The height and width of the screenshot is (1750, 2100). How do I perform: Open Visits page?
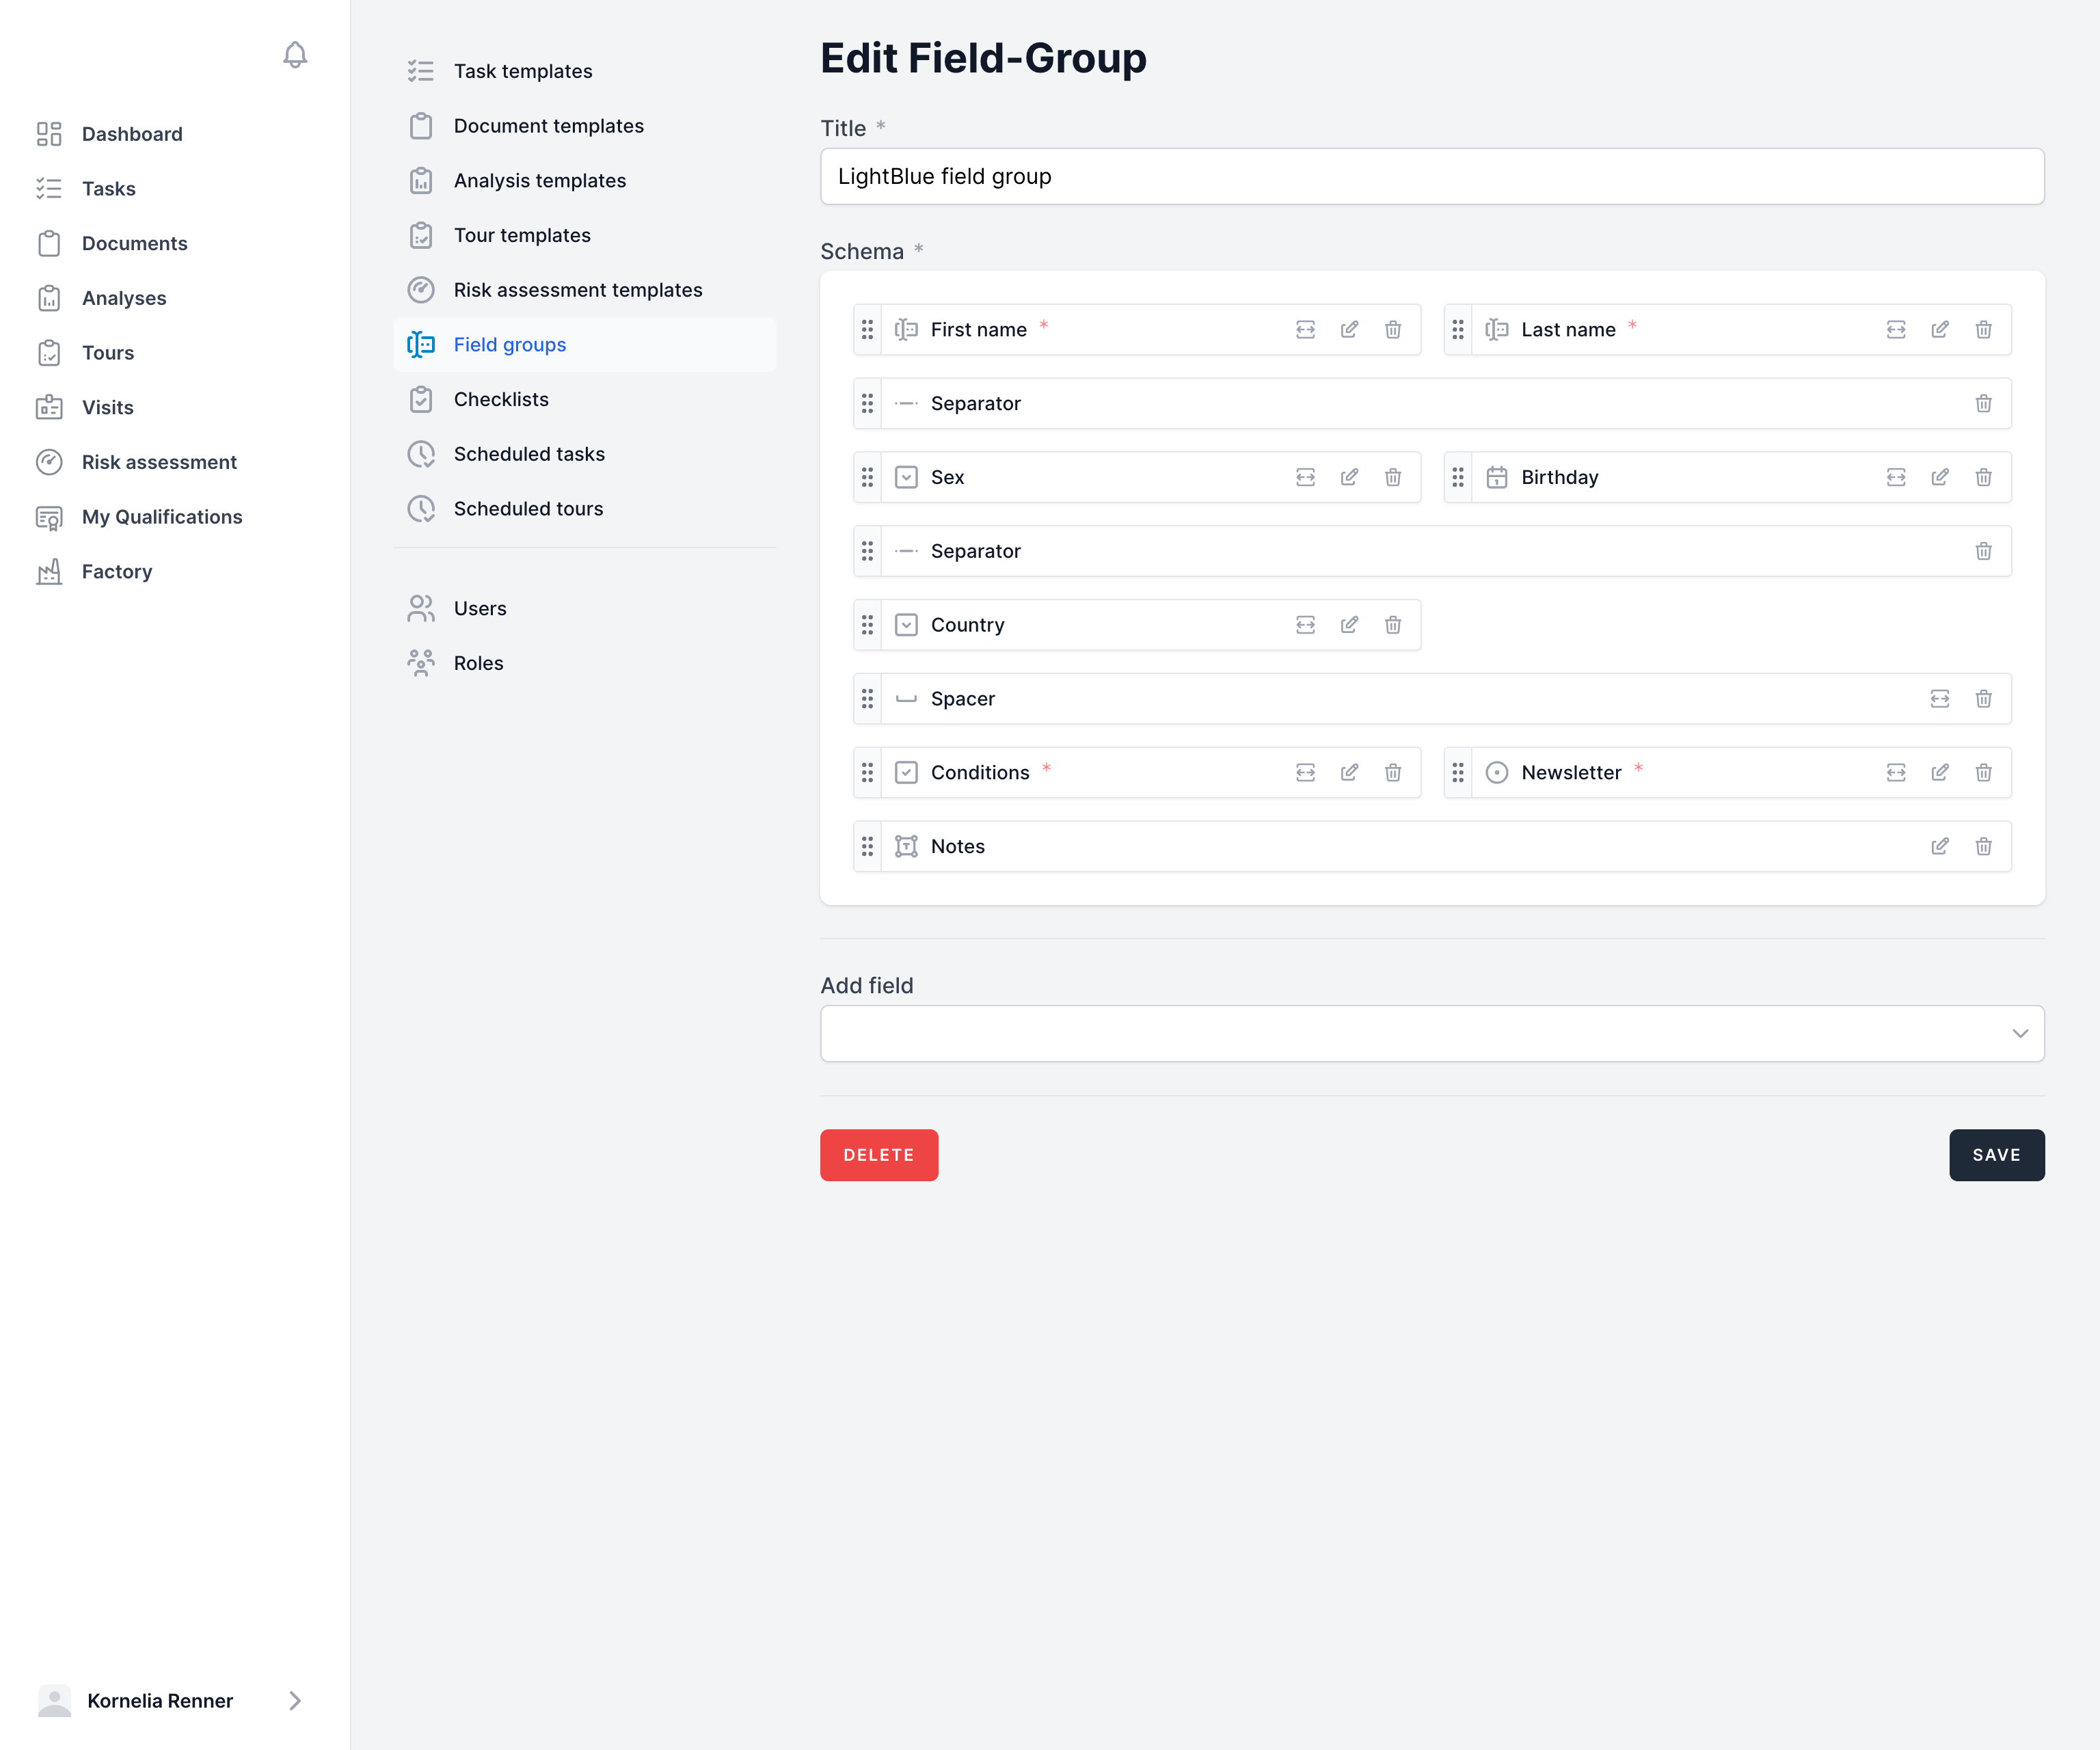(108, 408)
